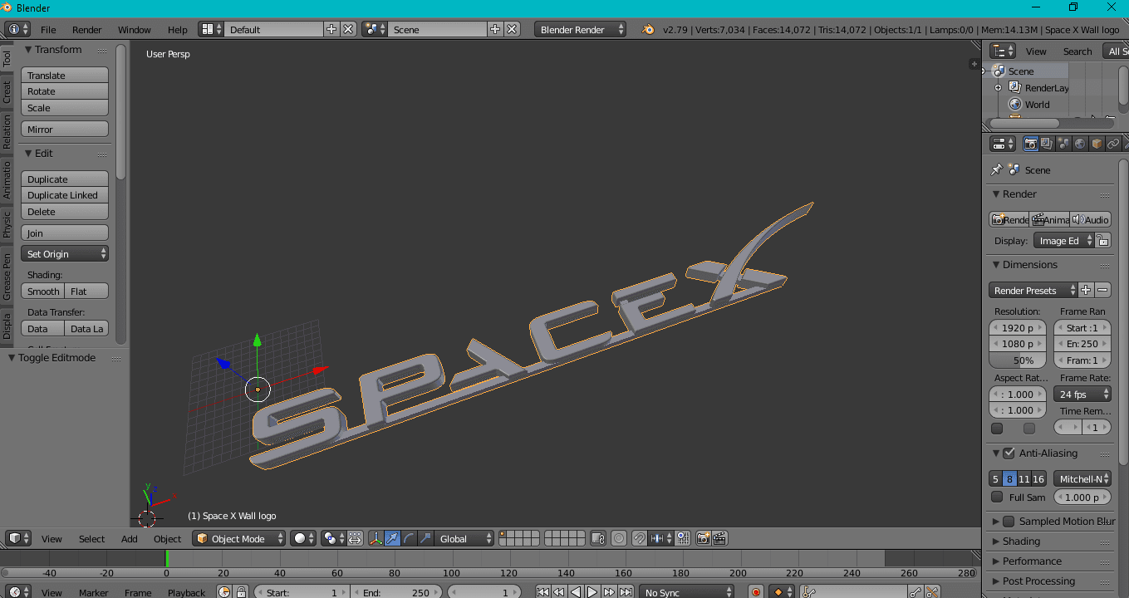
Task: Open the timeline editor type clock selector
Action: [17, 592]
